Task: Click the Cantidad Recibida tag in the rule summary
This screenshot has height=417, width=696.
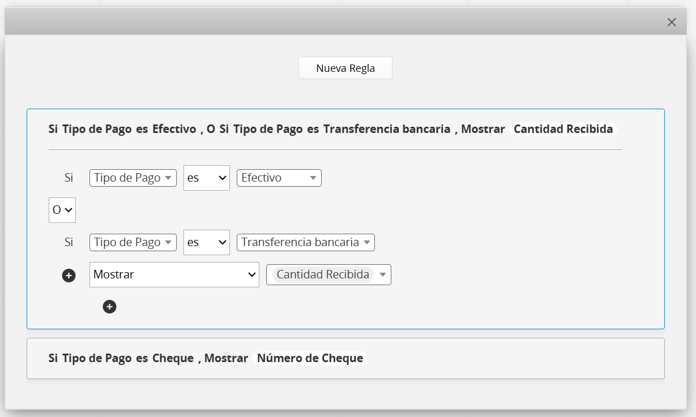Action: tap(563, 129)
